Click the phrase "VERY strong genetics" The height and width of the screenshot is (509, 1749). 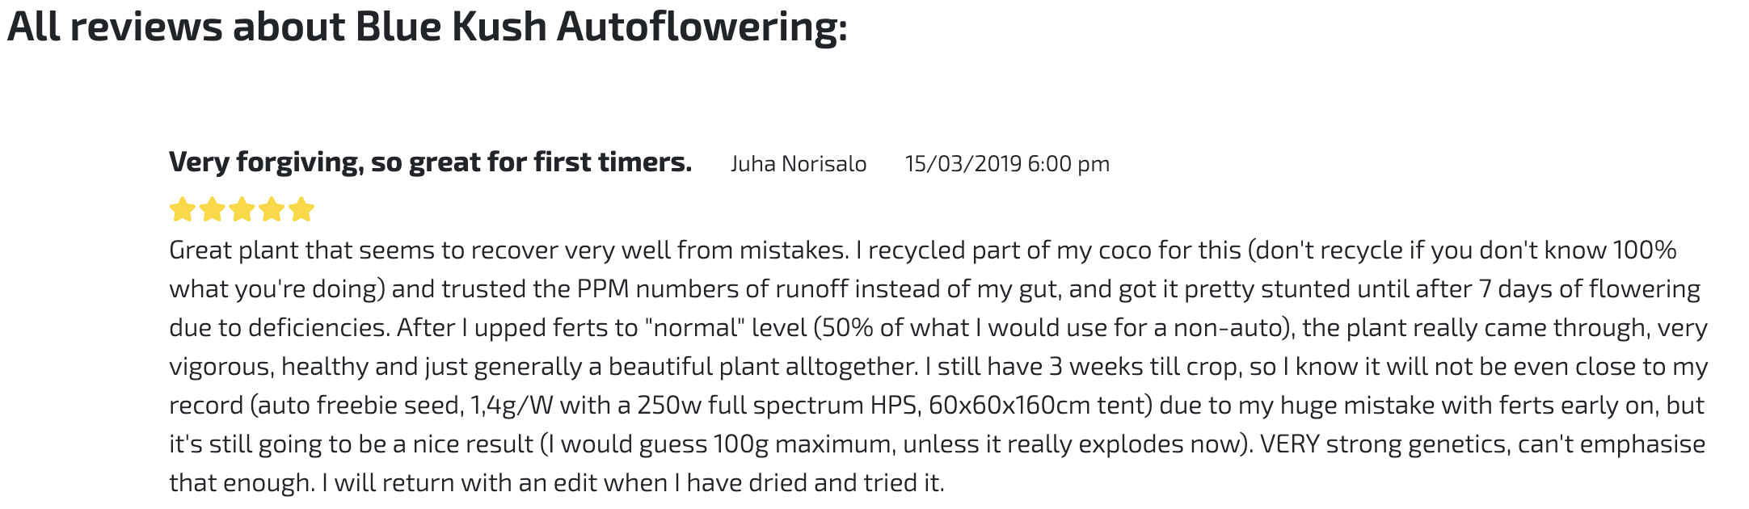pyautogui.click(x=1384, y=444)
